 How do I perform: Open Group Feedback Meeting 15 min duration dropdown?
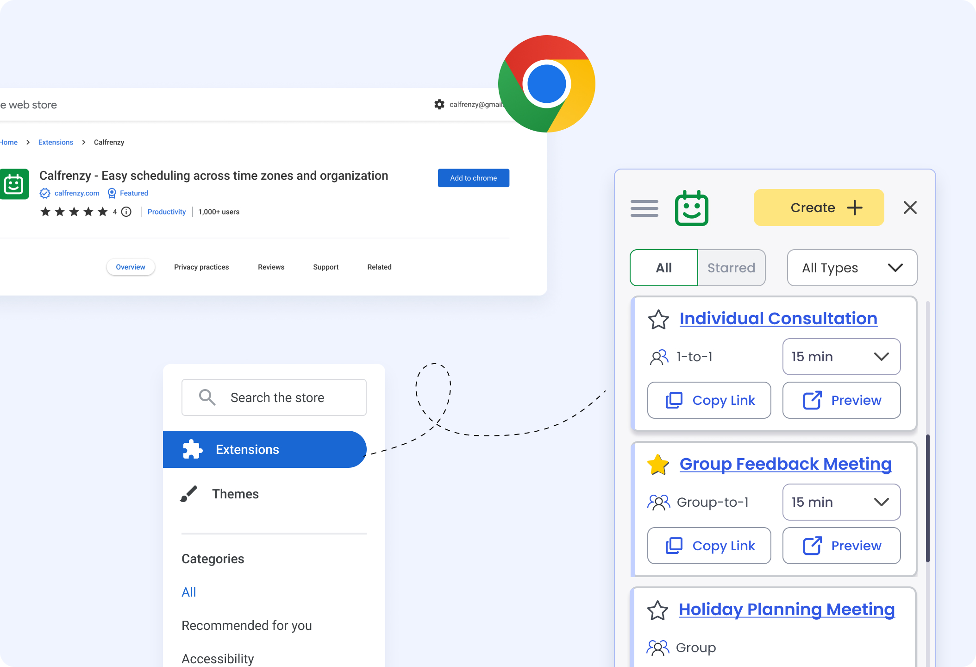click(841, 502)
